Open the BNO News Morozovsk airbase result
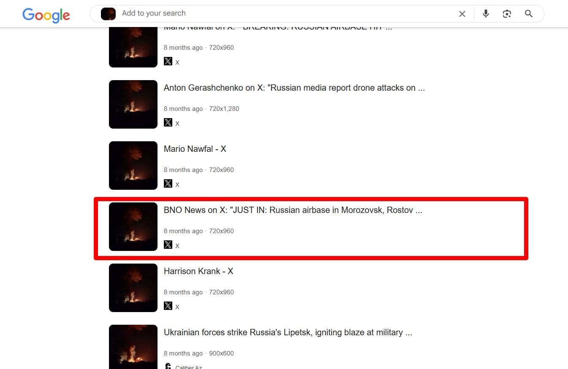Image resolution: width=568 pixels, height=369 pixels. coord(293,210)
